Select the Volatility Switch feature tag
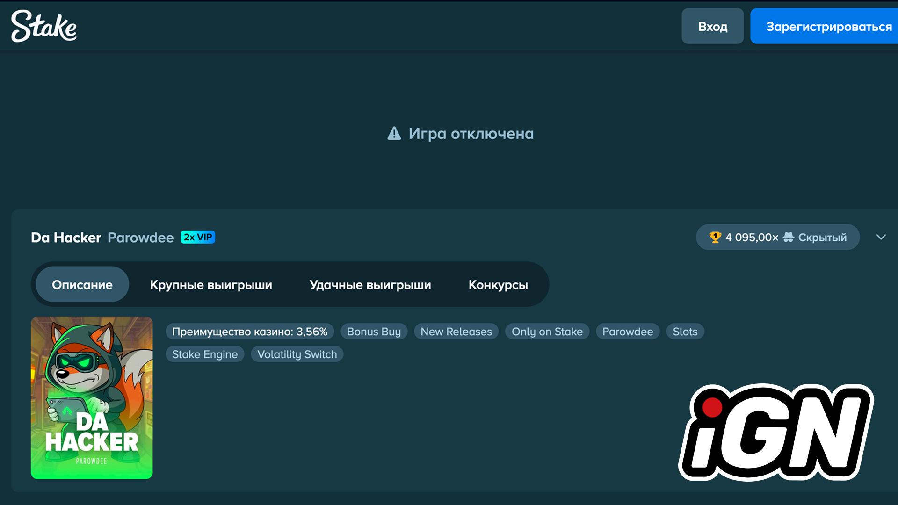898x505 pixels. pyautogui.click(x=297, y=354)
